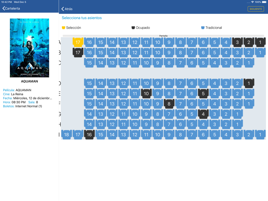
Task: Select seat 16 in row B
Action: click(89, 53)
